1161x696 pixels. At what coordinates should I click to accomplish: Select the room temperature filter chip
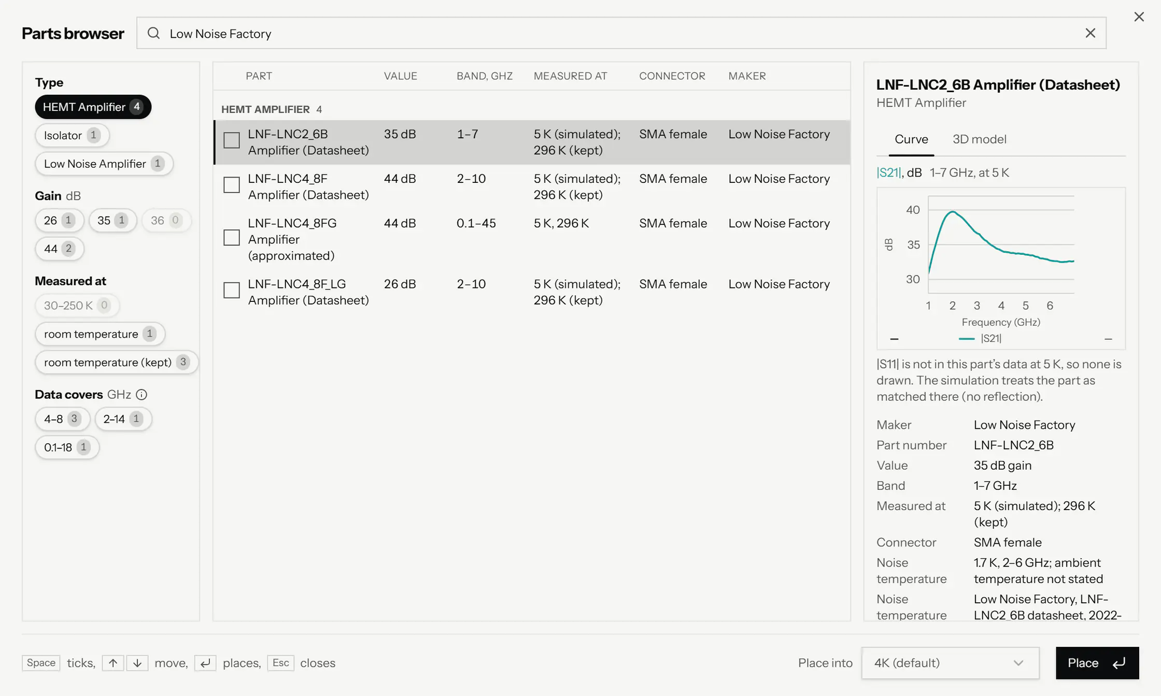[x=100, y=334]
